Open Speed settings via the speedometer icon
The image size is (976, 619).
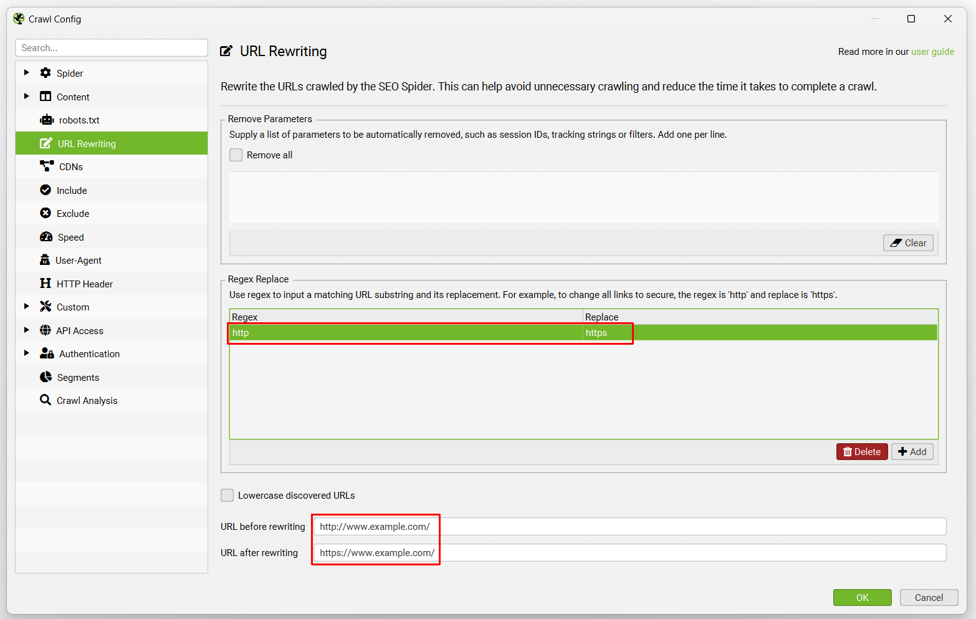(45, 236)
